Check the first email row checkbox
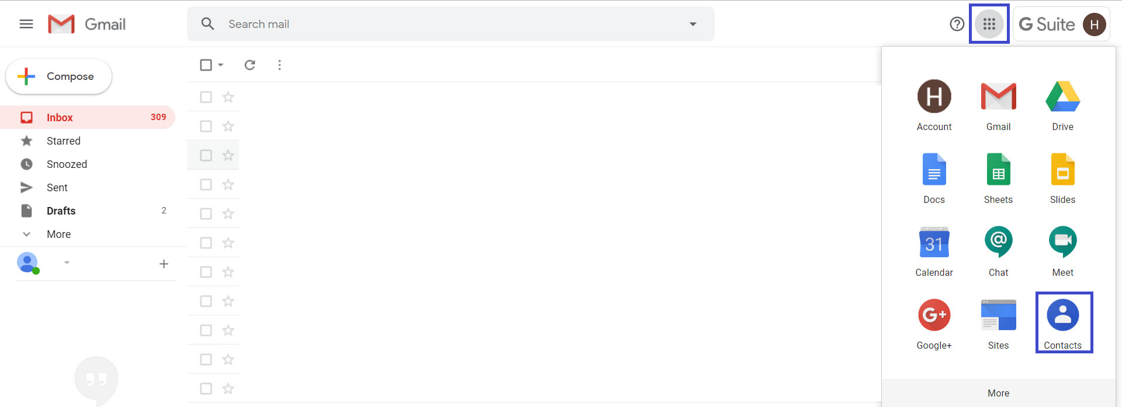Image resolution: width=1122 pixels, height=407 pixels. pos(206,97)
